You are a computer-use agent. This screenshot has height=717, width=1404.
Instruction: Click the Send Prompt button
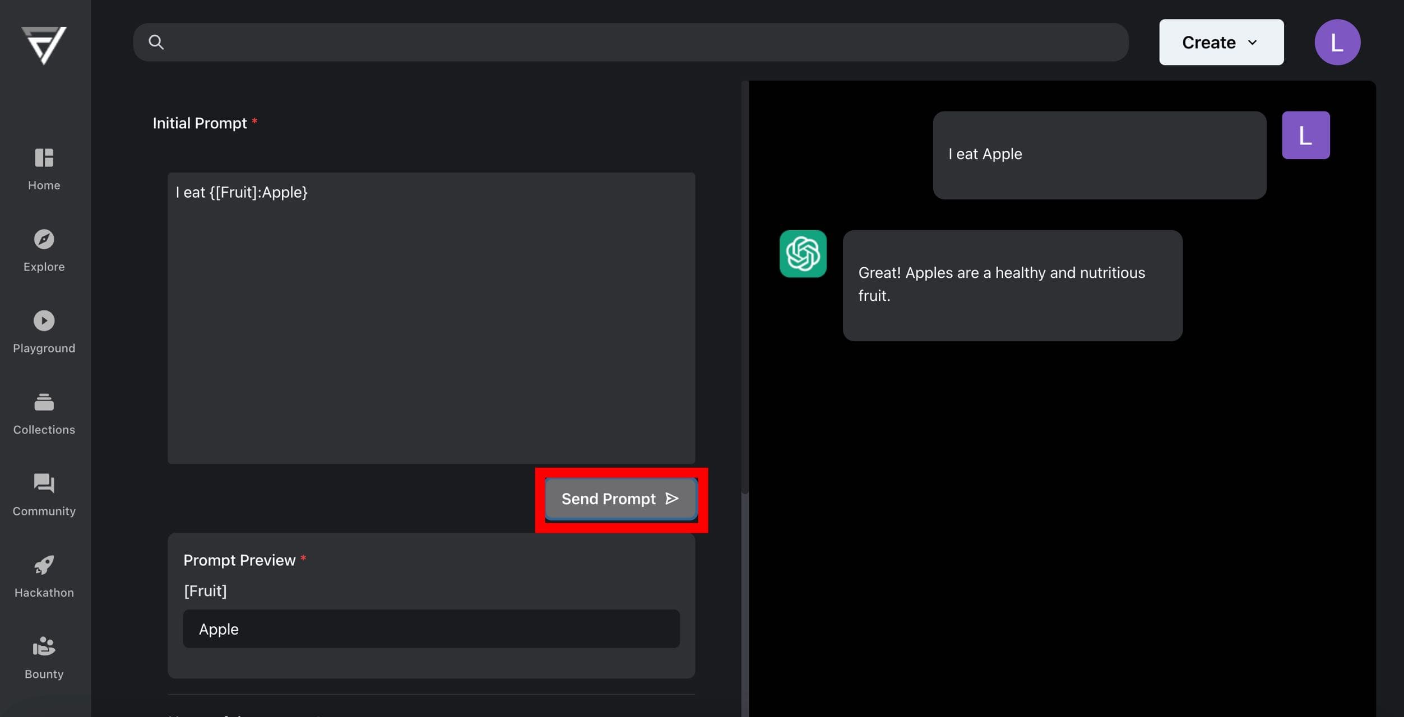pyautogui.click(x=621, y=499)
